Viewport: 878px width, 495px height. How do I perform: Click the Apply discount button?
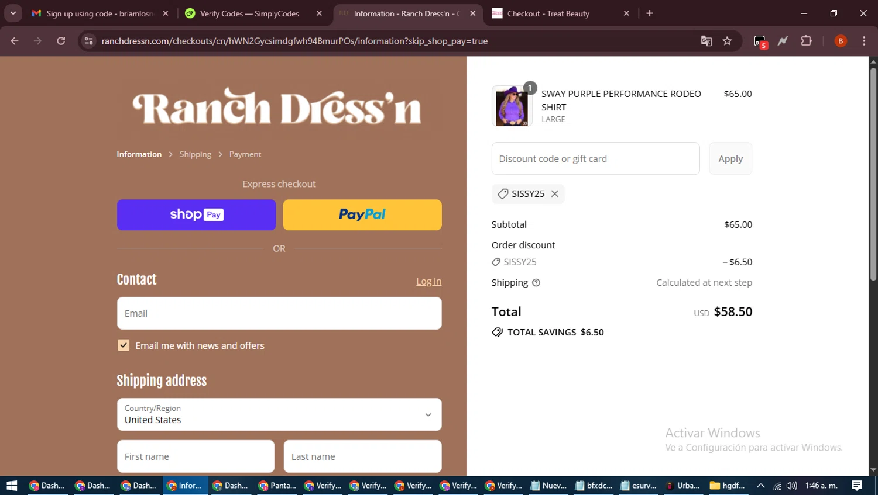[x=730, y=158]
